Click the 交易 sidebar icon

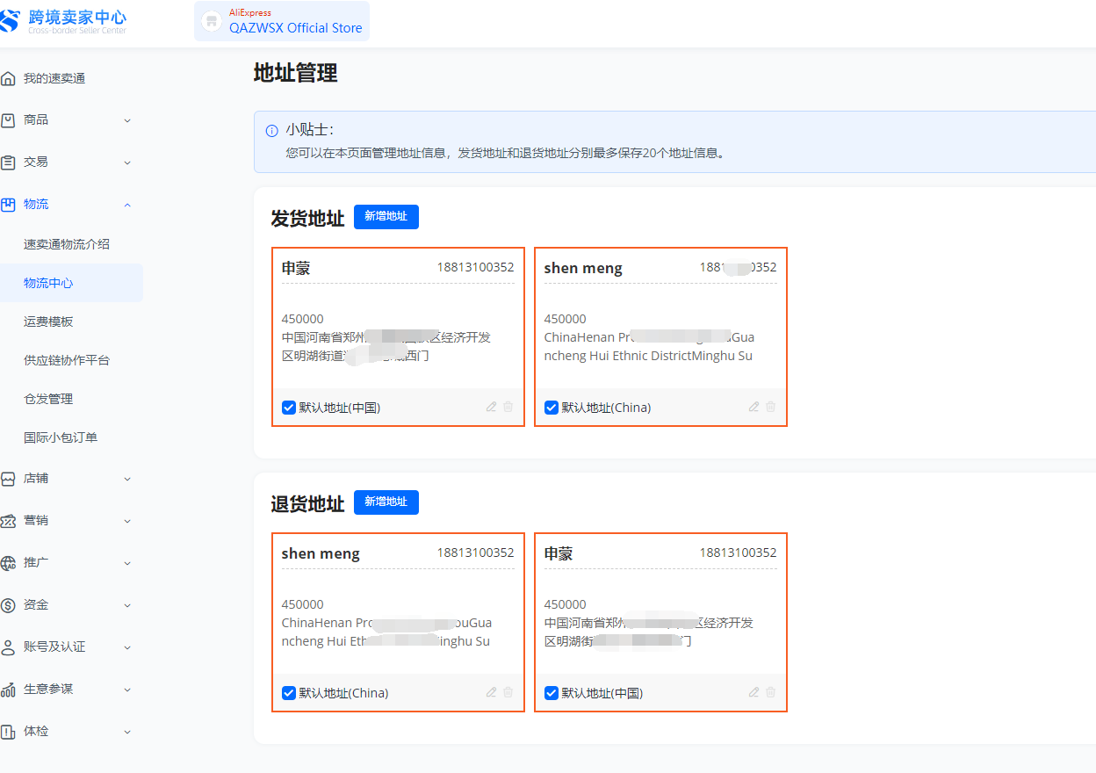(x=9, y=162)
